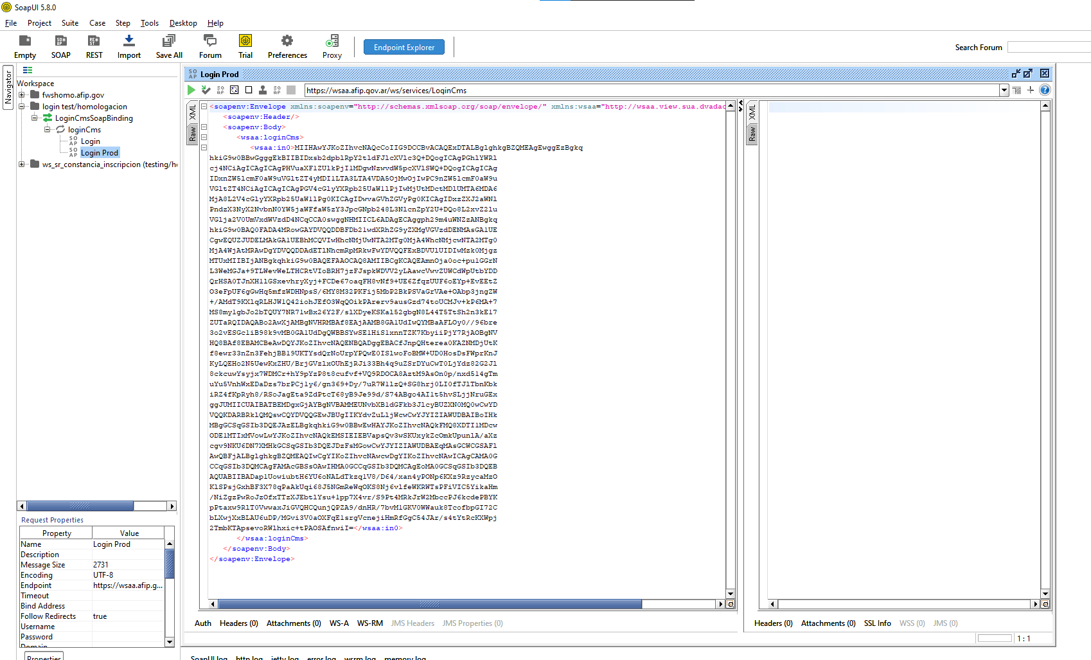Click the Endpoint Explorer button

404,47
